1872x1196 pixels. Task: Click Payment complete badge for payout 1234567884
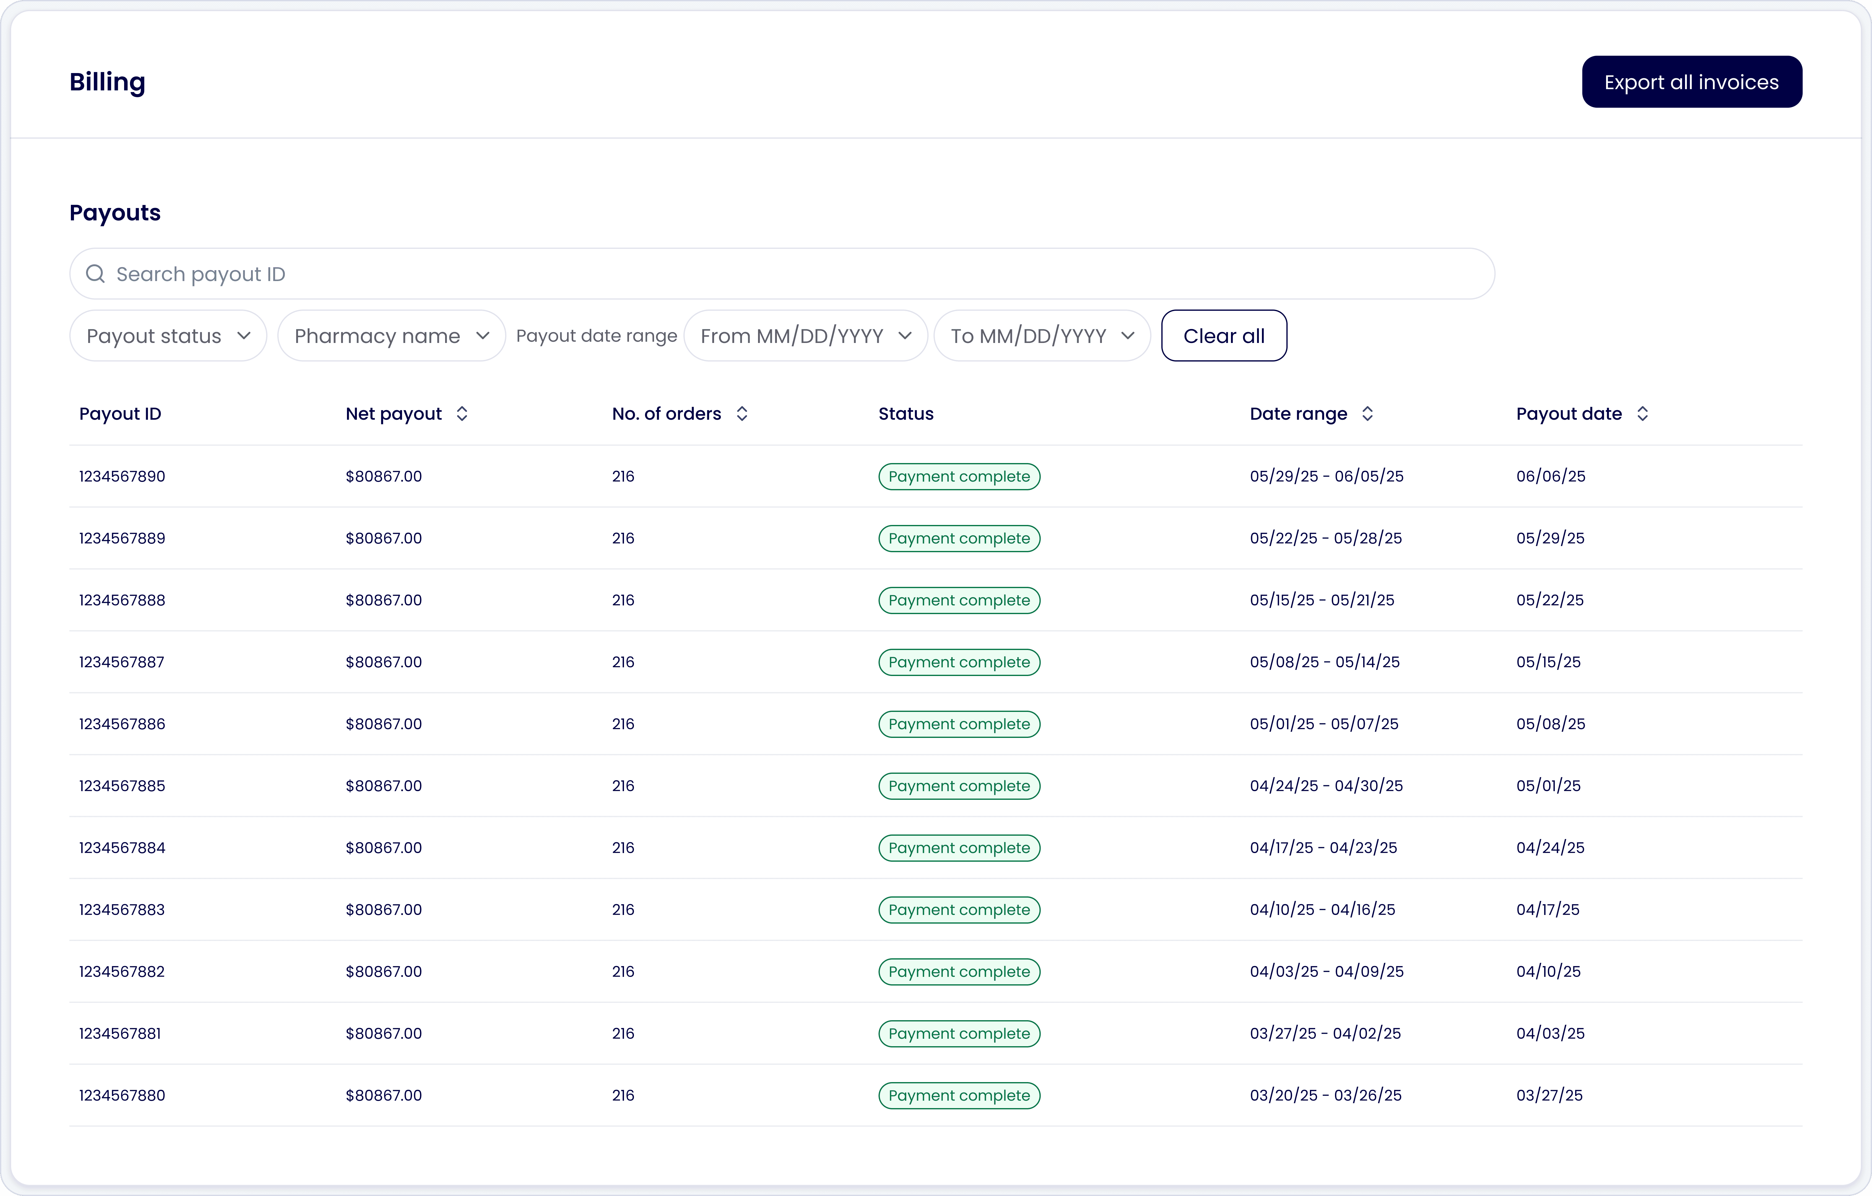click(959, 847)
